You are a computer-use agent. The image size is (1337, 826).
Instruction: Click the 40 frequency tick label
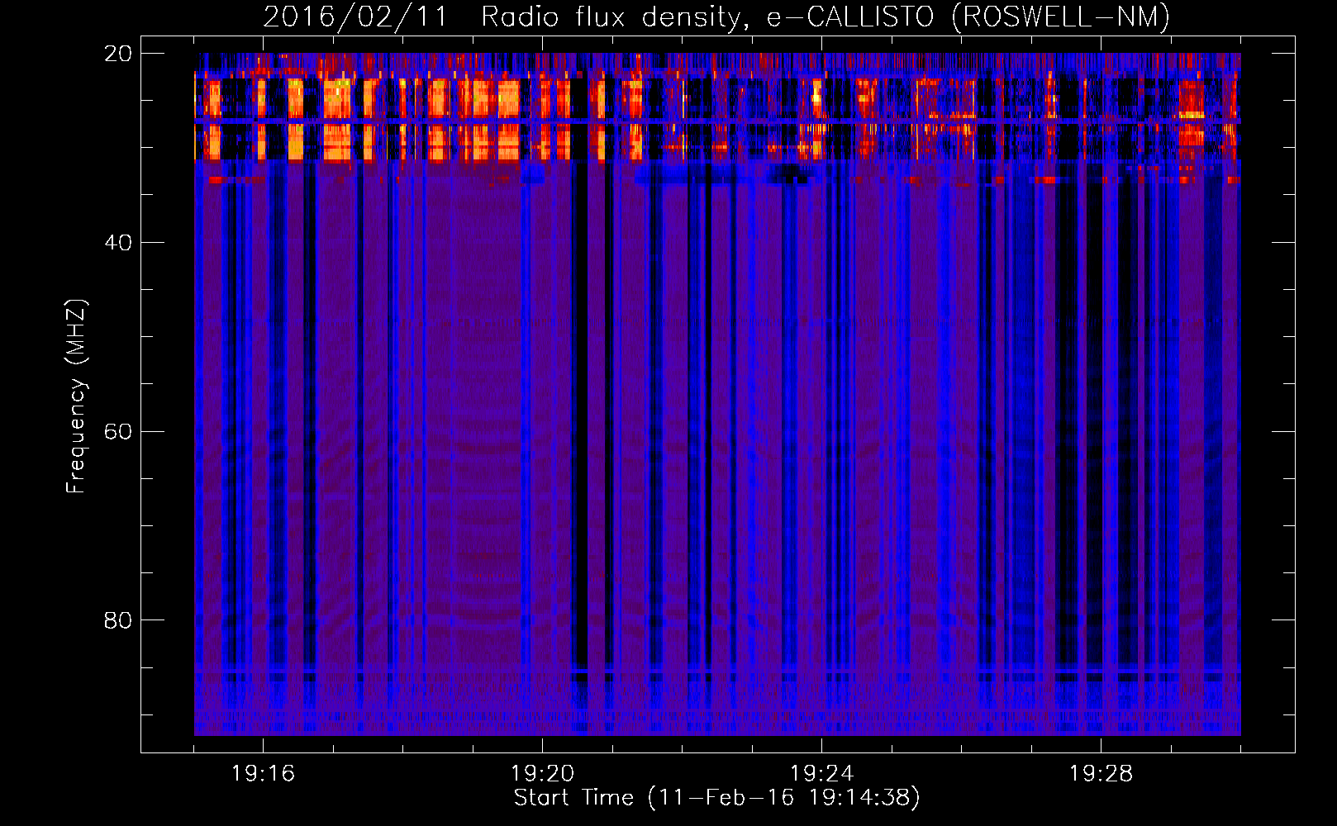click(117, 243)
